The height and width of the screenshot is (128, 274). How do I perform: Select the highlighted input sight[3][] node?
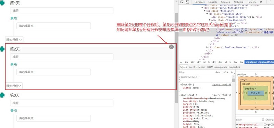226,32
